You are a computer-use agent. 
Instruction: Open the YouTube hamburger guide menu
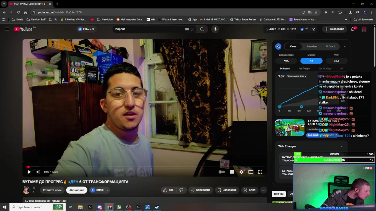[x=7, y=29]
